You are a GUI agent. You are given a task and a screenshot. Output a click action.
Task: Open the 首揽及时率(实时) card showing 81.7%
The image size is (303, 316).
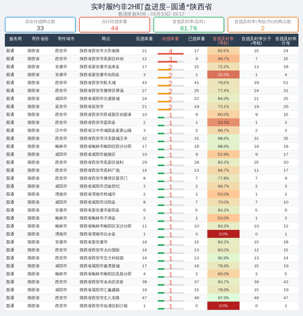(x=189, y=25)
